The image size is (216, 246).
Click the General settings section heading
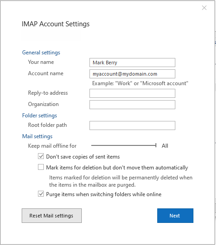pos(41,53)
